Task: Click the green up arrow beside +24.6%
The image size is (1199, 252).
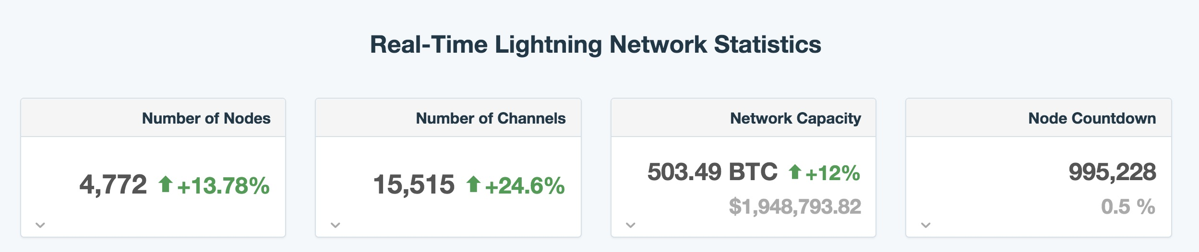Action: tap(474, 184)
